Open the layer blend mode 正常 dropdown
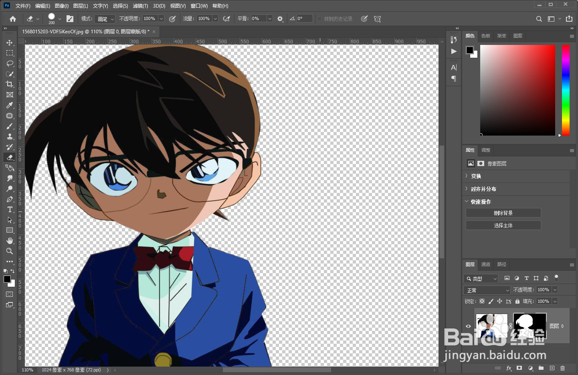 [x=487, y=290]
